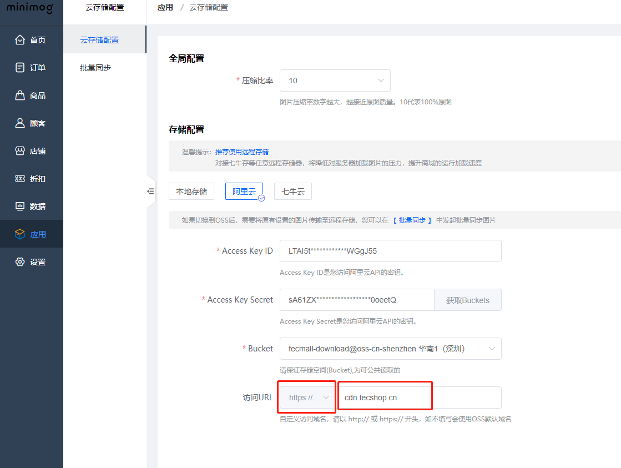Click the home icon beside 首页
Viewport: 621px width, 468px height.
(x=20, y=39)
